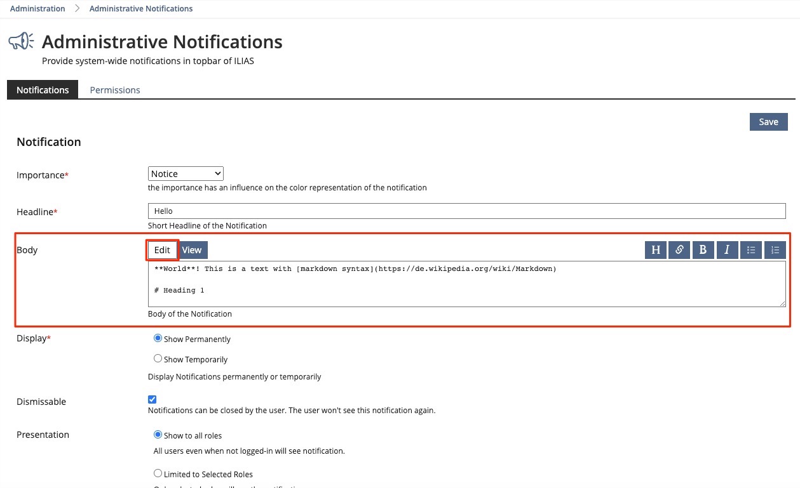
Task: Apply bold formatting with the B icon
Action: [703, 250]
